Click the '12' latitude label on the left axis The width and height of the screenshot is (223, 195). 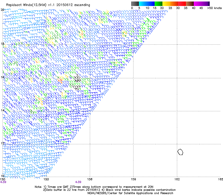click(2, 143)
